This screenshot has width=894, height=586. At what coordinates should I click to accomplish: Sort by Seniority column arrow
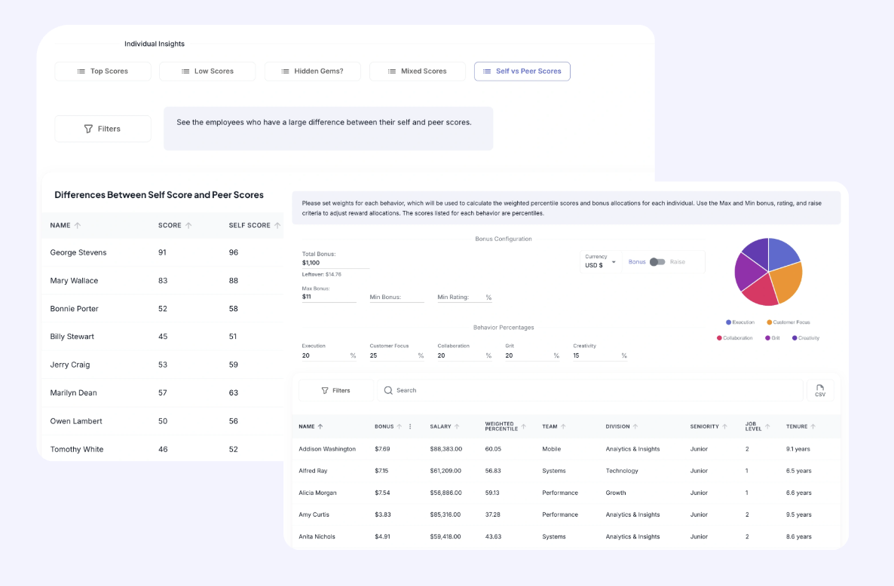[x=725, y=426]
